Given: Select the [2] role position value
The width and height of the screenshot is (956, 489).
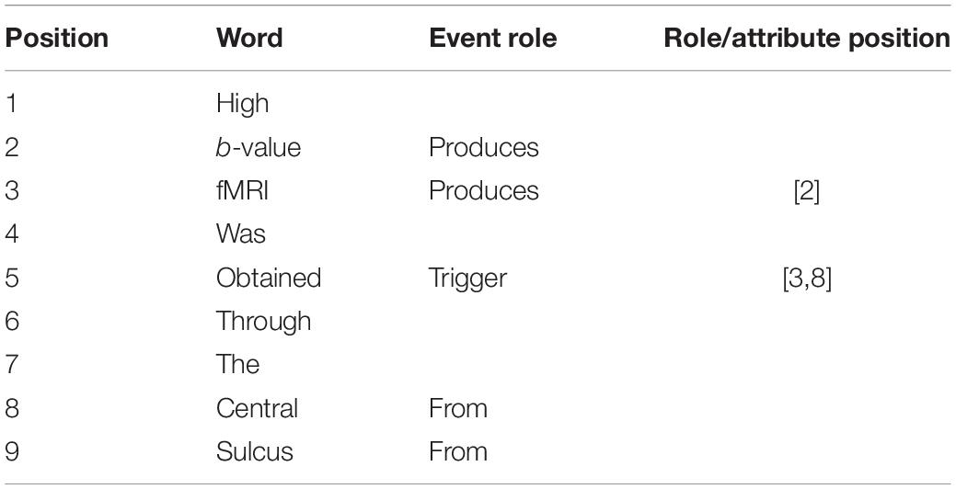Looking at the screenshot, I should [807, 192].
